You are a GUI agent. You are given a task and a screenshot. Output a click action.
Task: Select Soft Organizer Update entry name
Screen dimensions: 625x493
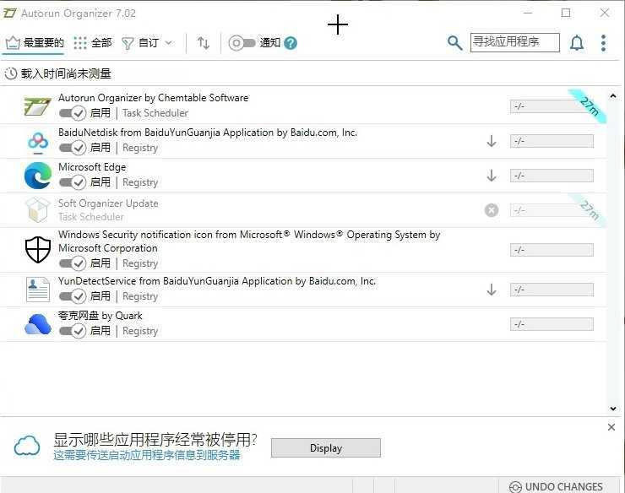(108, 203)
